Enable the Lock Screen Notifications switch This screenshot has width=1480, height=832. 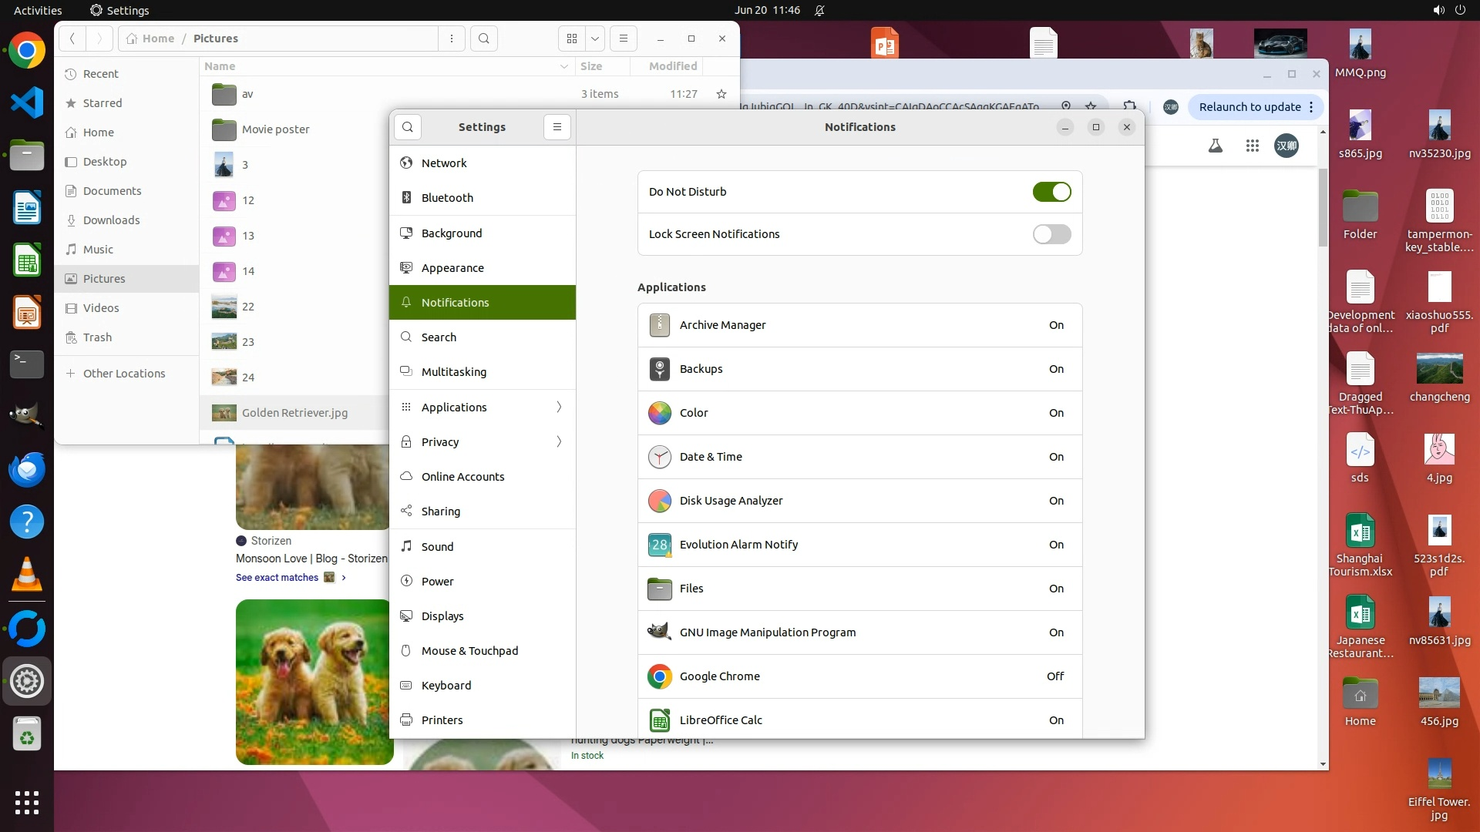click(1051, 234)
